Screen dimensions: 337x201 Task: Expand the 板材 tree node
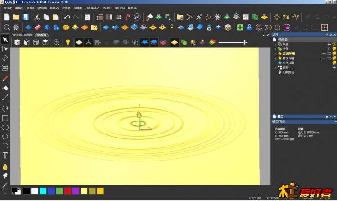tap(275, 67)
